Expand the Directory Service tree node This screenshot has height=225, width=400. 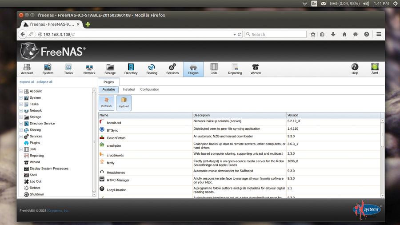(x=21, y=123)
